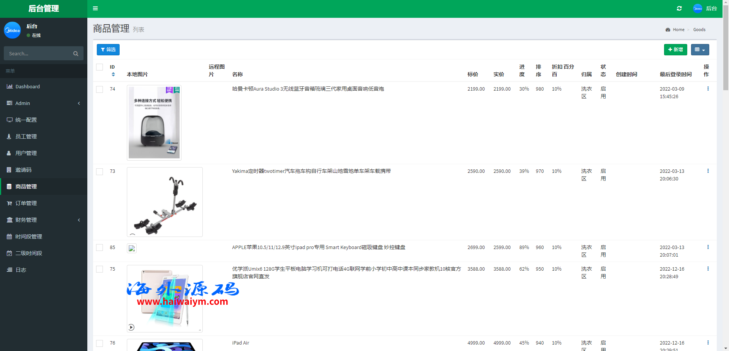The image size is (729, 351).
Task: Select checkbox for product row 74
Action: pyautogui.click(x=99, y=89)
